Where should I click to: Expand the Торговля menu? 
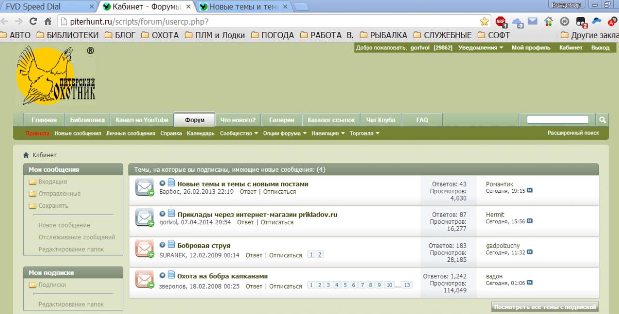point(364,134)
